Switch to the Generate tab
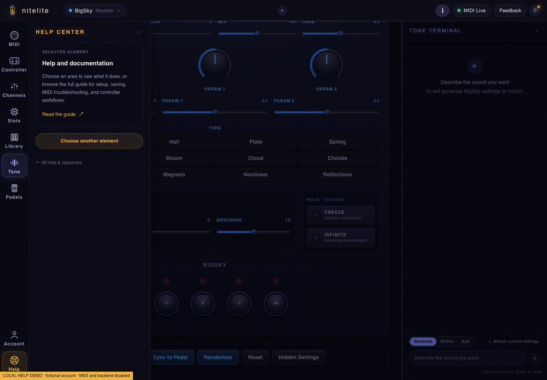The height and width of the screenshot is (380, 547). click(x=423, y=342)
